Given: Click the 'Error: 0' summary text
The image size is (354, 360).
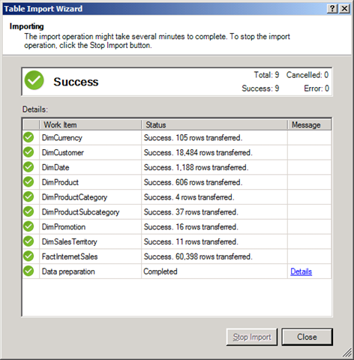Looking at the screenshot, I should [316, 88].
